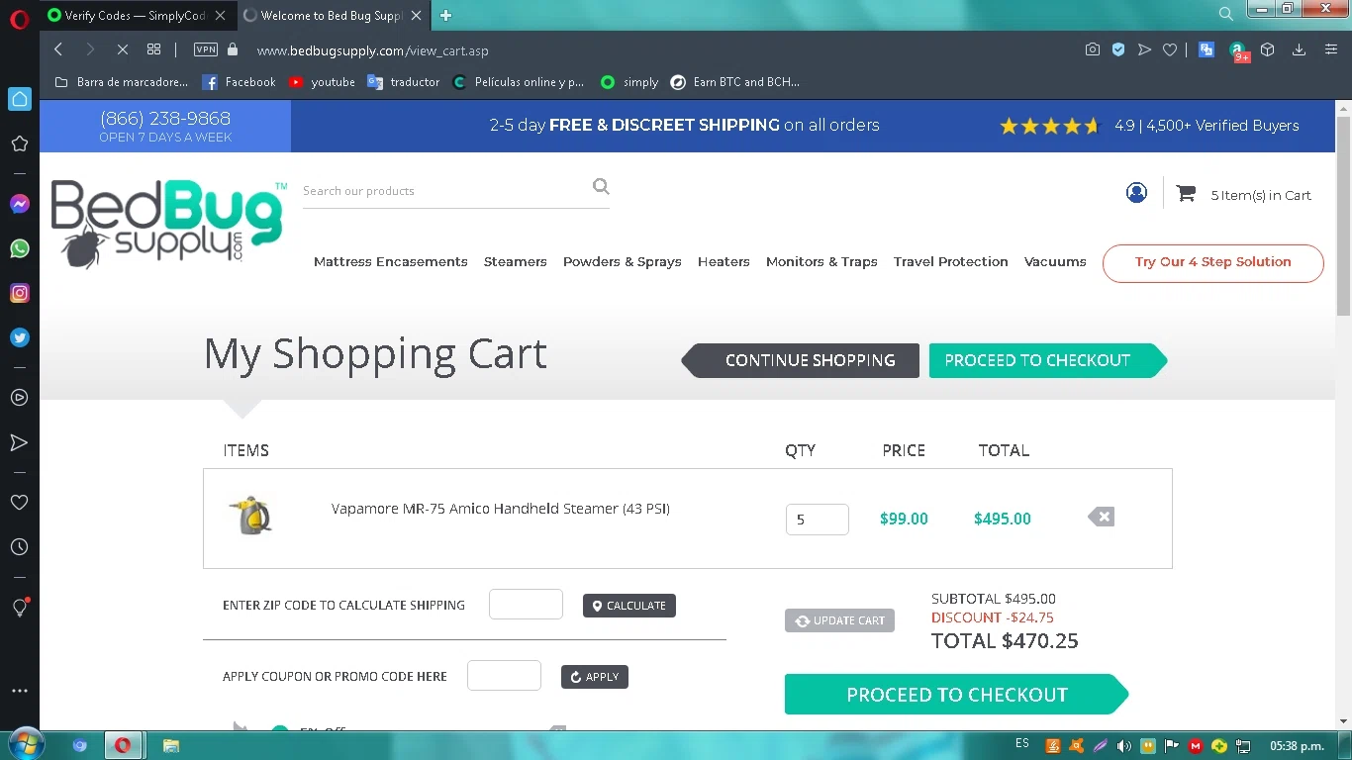Click the lightbulb tips icon in sidebar

[19, 607]
